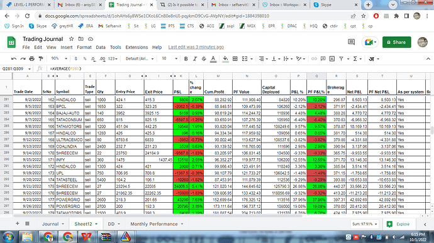Open the Default font dropdown
Screen dimensions: 434x243
(140, 58)
